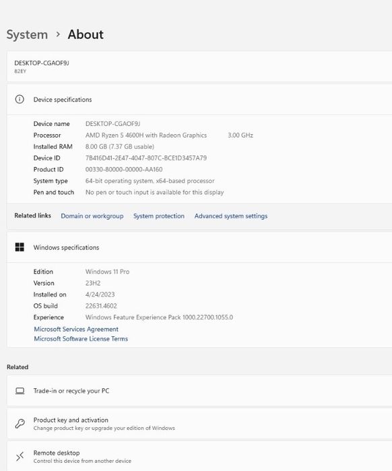The image size is (392, 471).
Task: Select the processor text AMD Ryzen 5 4600H
Action: click(146, 135)
